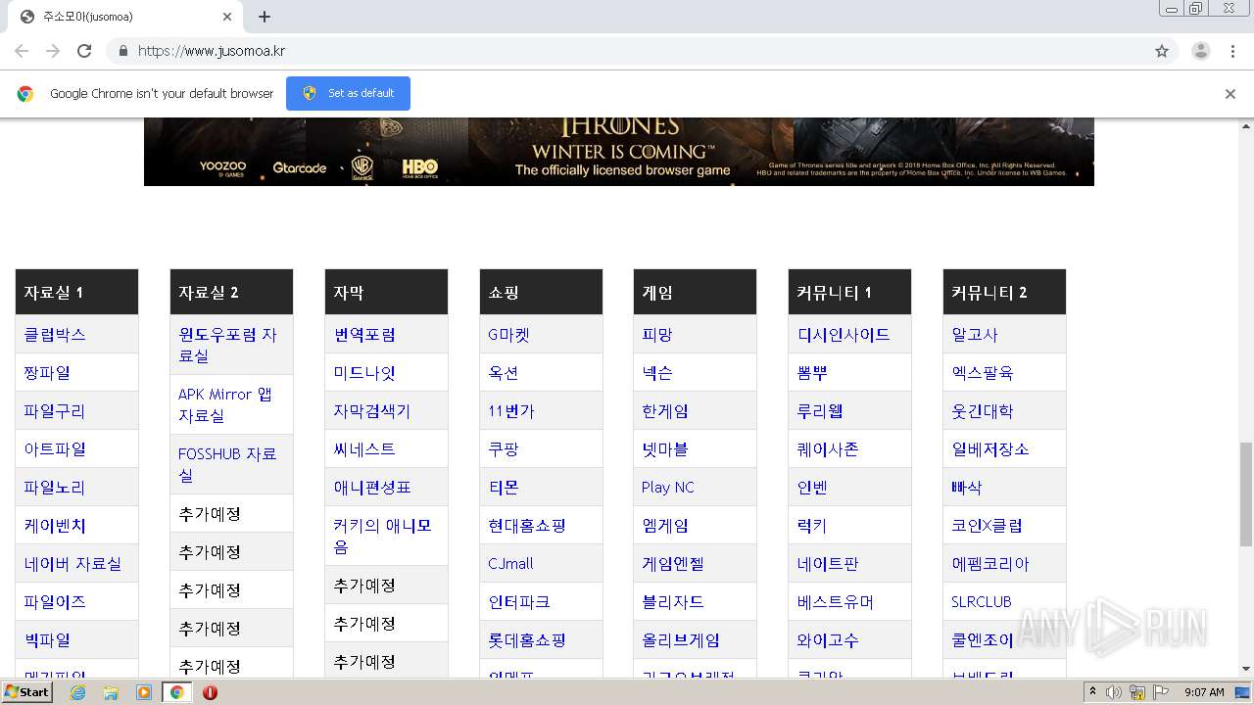Open the 베스트유머 link
Screen dimensions: 1254x705
836,602
